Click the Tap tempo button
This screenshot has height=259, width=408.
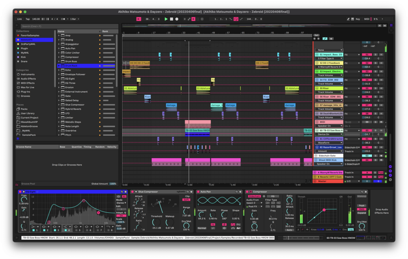[x=28, y=19]
